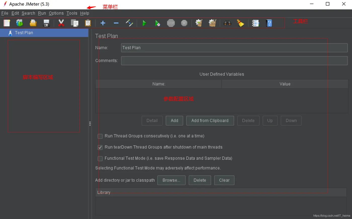Click the Value column header
This screenshot has height=219, width=352.
(x=285, y=84)
